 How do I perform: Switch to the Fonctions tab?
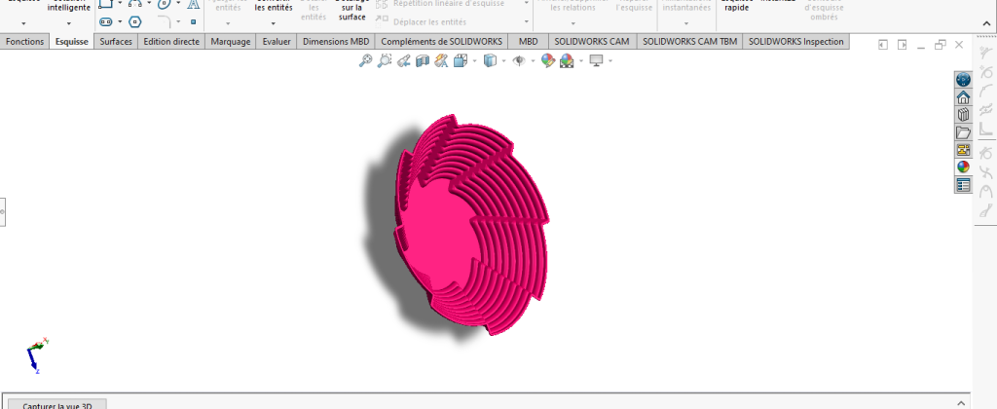point(24,41)
